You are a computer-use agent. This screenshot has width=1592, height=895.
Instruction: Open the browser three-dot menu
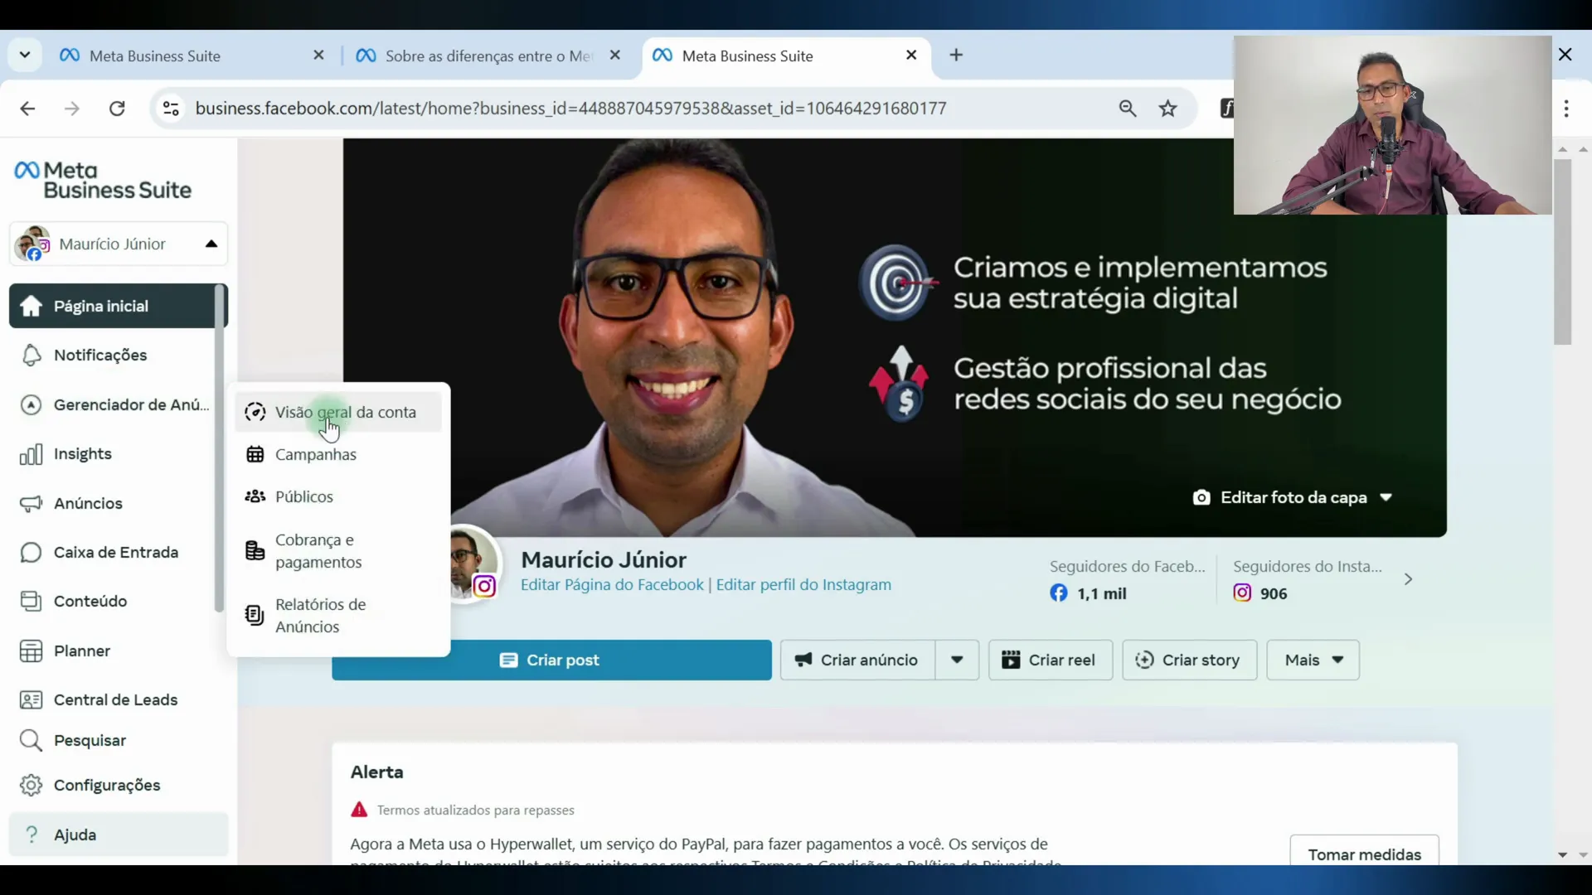pos(1566,109)
